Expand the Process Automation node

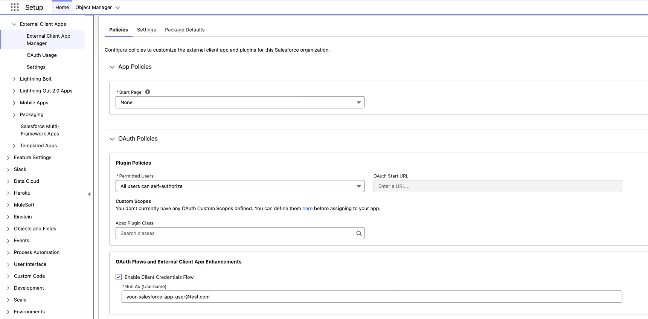point(8,253)
